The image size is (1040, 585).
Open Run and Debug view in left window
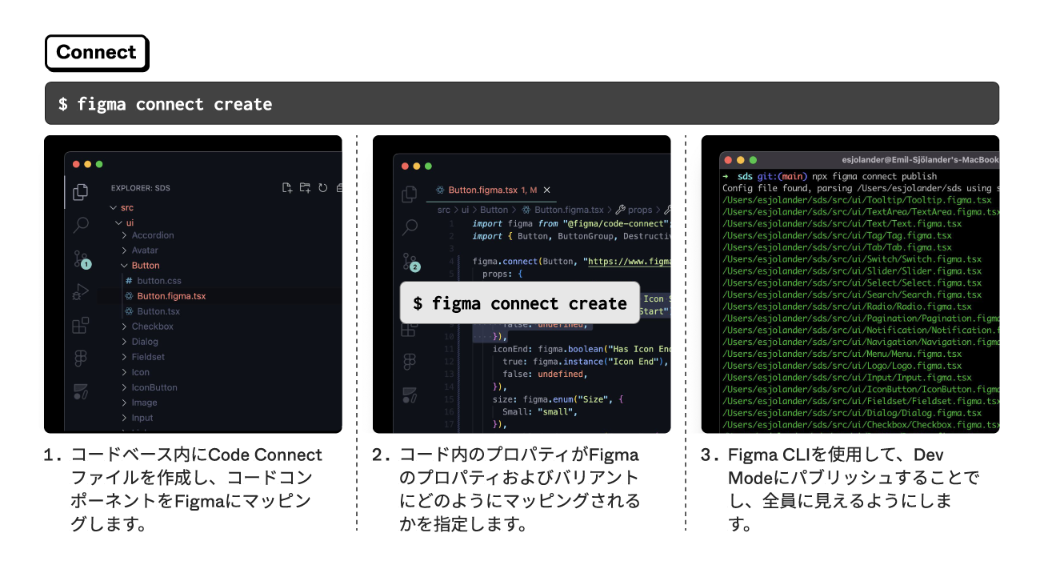(80, 292)
